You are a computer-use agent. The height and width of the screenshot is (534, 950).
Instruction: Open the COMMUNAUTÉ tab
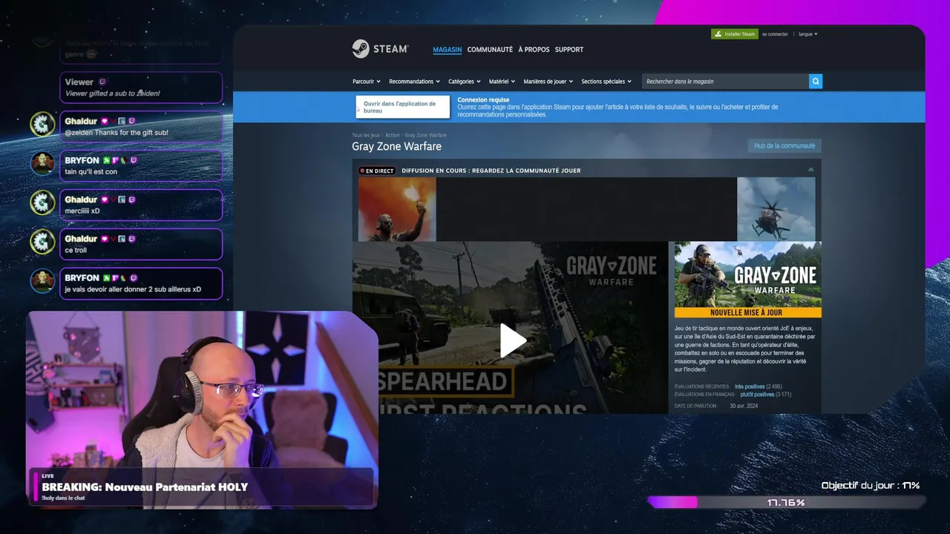coord(490,50)
